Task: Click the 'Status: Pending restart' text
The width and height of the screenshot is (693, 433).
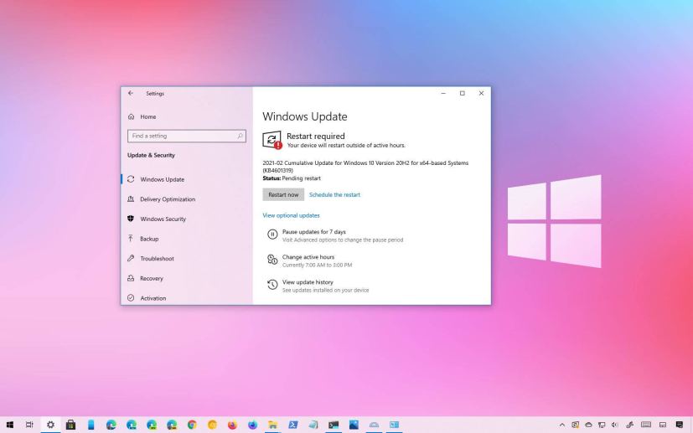Action: tap(292, 178)
